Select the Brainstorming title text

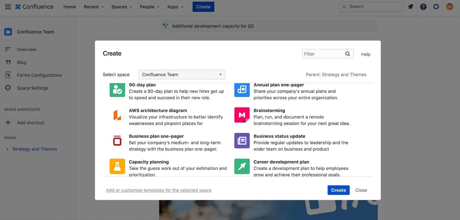pyautogui.click(x=269, y=111)
